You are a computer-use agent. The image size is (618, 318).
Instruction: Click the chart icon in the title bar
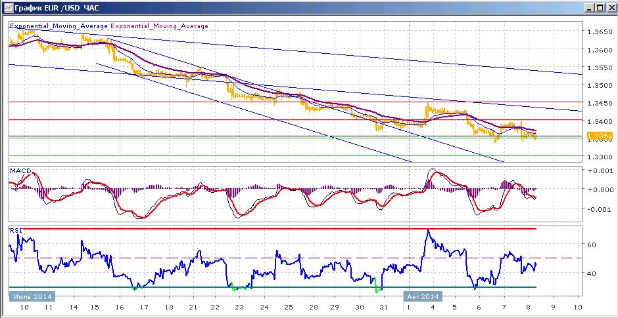pos(7,7)
